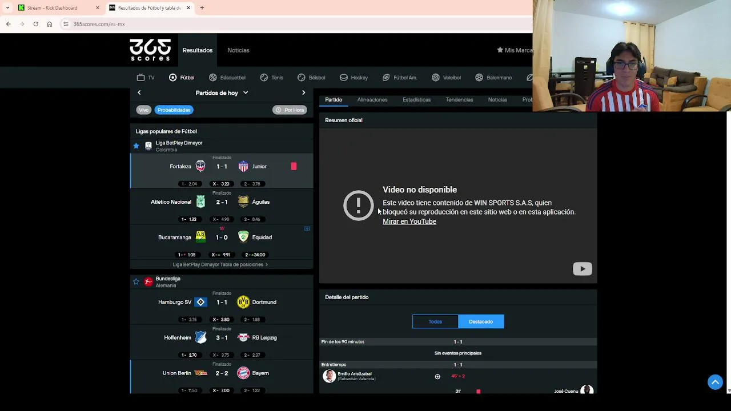The width and height of the screenshot is (731, 411).
Task: Click the Atlético Nacional team crest
Action: pyautogui.click(x=200, y=202)
